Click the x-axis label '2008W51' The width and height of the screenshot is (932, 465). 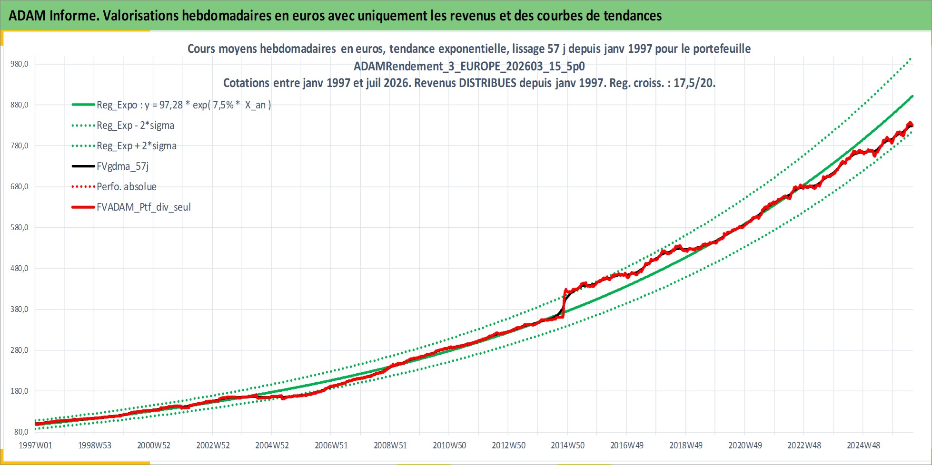(390, 446)
